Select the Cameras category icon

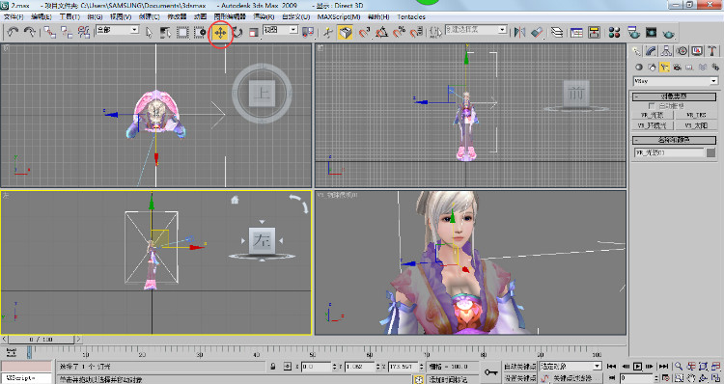(x=677, y=67)
